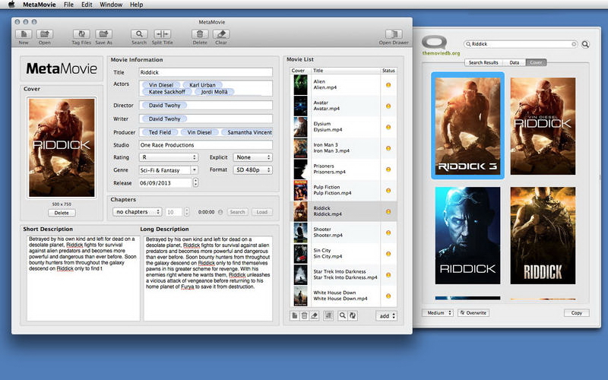Click magnifier icon below the Movie List
This screenshot has height=380, width=608.
(343, 315)
